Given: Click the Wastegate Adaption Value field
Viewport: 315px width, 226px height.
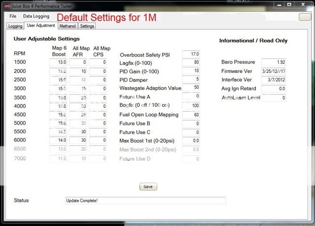Looking at the screenshot, I should tap(191, 88).
